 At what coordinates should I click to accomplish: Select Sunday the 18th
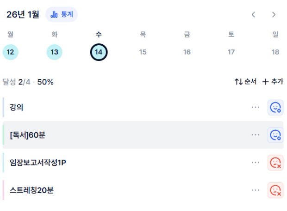click(x=275, y=52)
